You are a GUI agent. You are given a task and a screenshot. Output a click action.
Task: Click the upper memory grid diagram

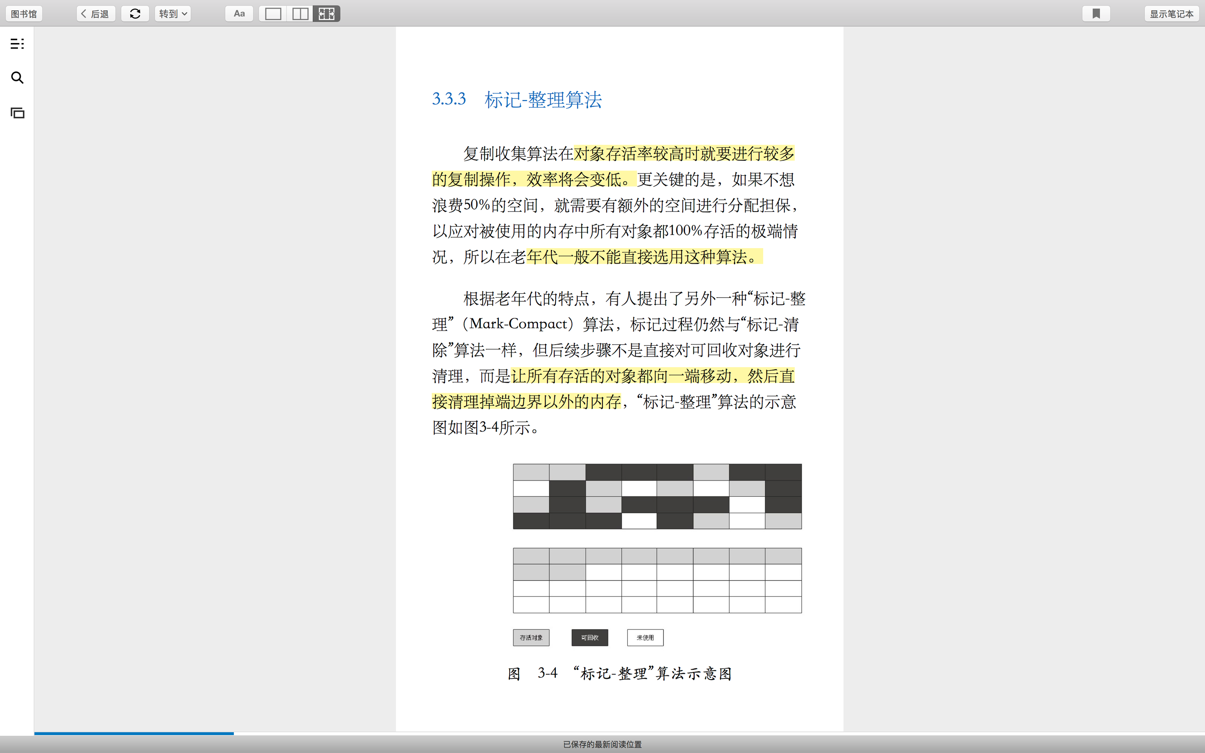pyautogui.click(x=657, y=496)
